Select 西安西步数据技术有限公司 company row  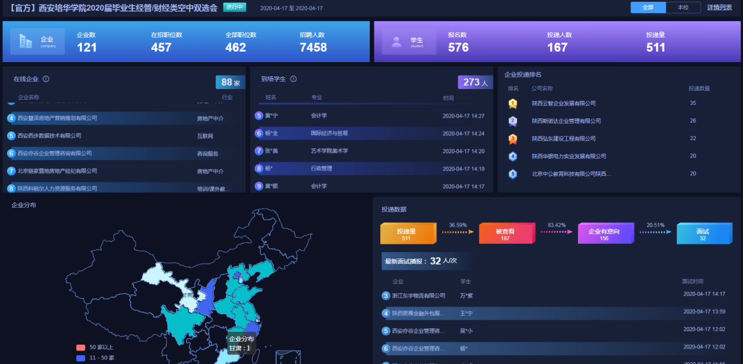pos(49,136)
